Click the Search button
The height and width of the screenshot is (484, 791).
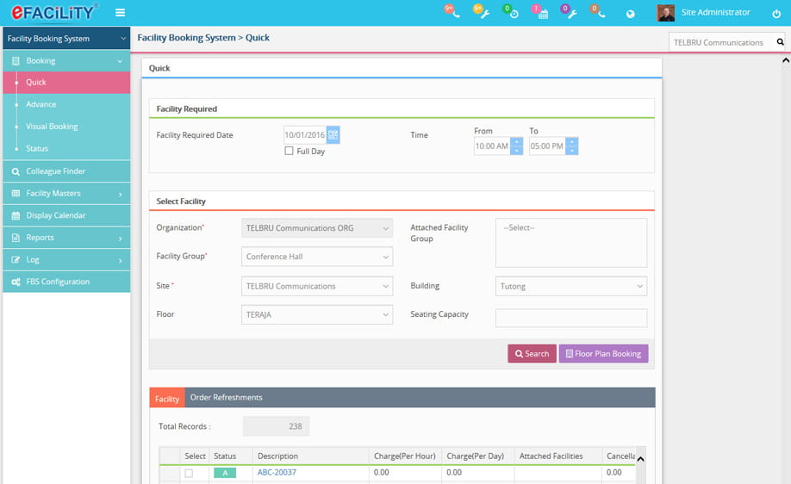pyautogui.click(x=532, y=354)
